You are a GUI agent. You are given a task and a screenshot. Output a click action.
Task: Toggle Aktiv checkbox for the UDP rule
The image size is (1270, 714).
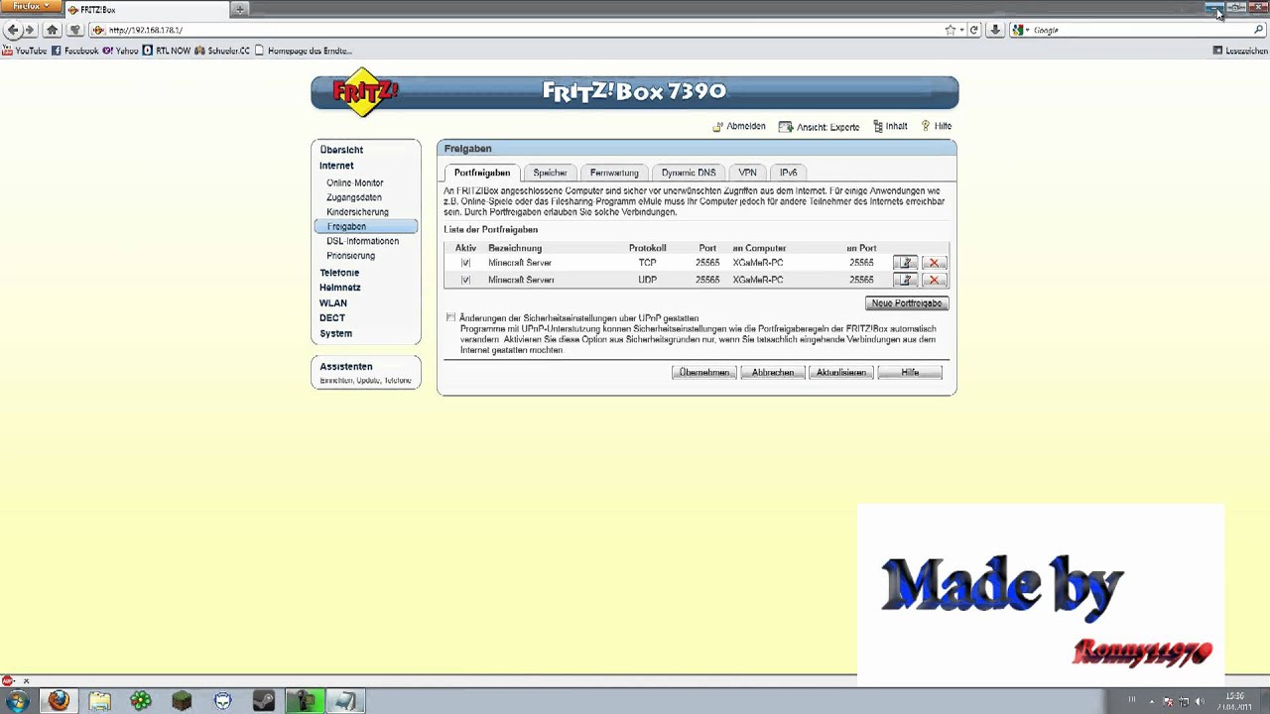coord(465,280)
